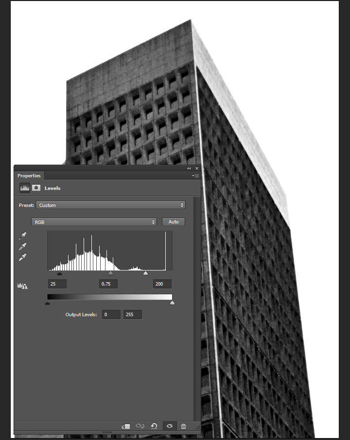Pick the gray point eyedropper

tap(22, 246)
